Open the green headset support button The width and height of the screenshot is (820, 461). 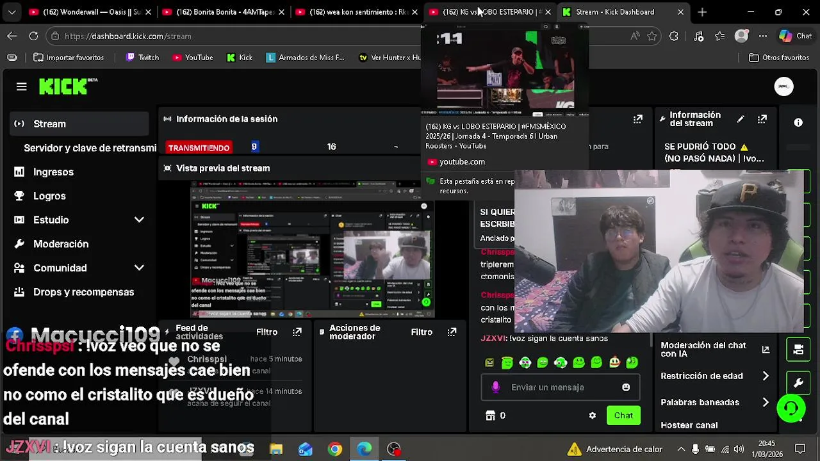(x=791, y=408)
